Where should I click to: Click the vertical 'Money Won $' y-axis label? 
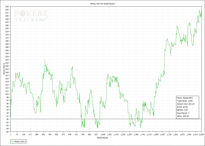click(x=4, y=69)
